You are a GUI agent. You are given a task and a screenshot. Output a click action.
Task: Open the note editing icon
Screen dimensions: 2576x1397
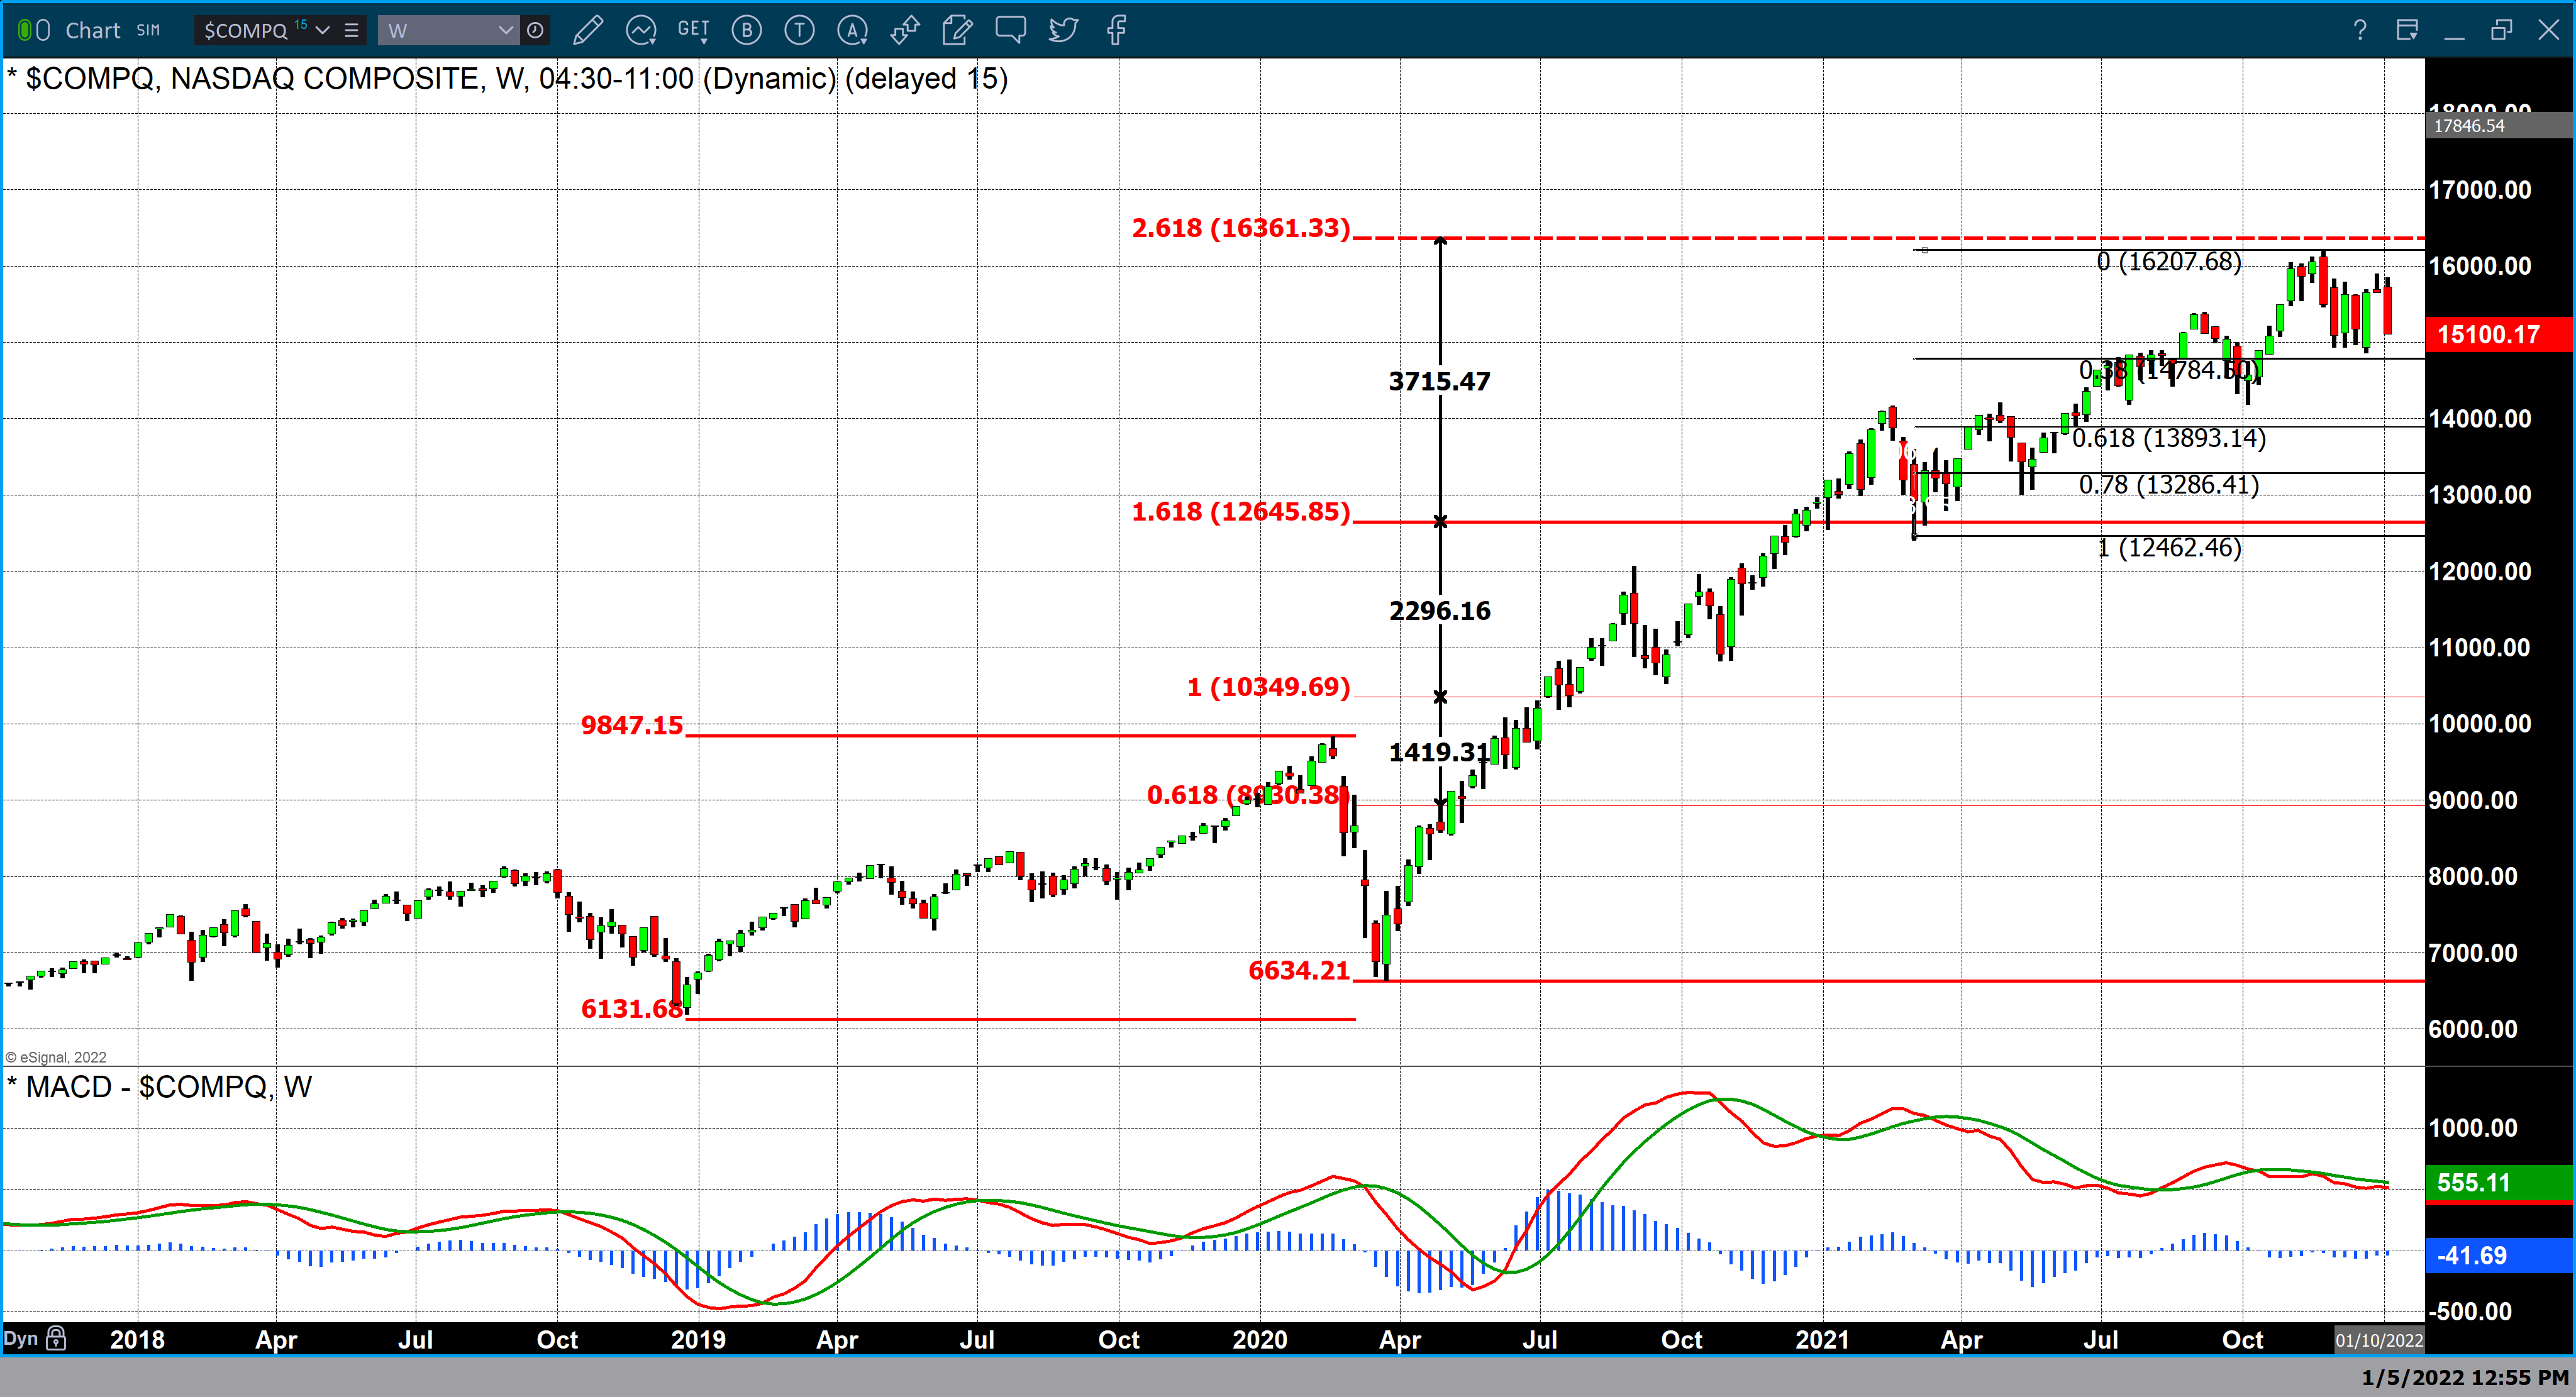click(x=957, y=30)
